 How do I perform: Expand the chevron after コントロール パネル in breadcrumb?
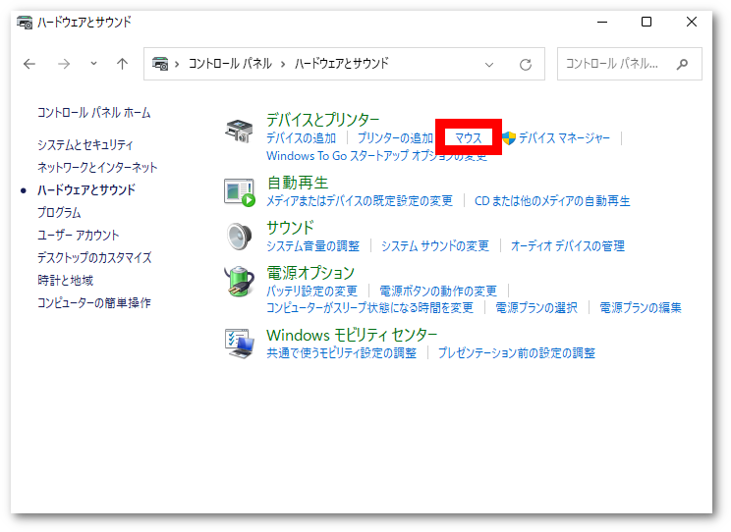click(283, 64)
